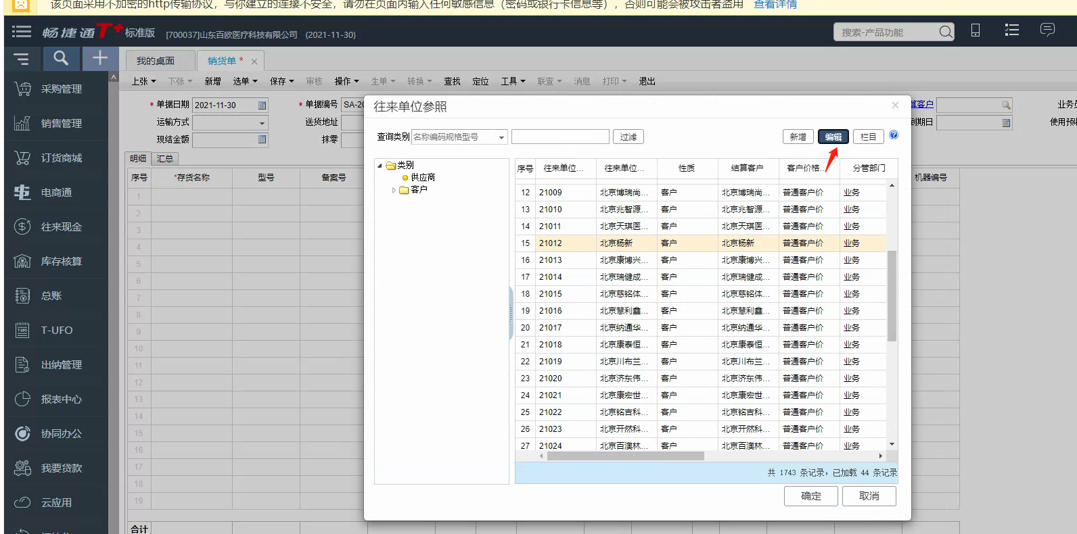Click 确定 button

pyautogui.click(x=811, y=496)
